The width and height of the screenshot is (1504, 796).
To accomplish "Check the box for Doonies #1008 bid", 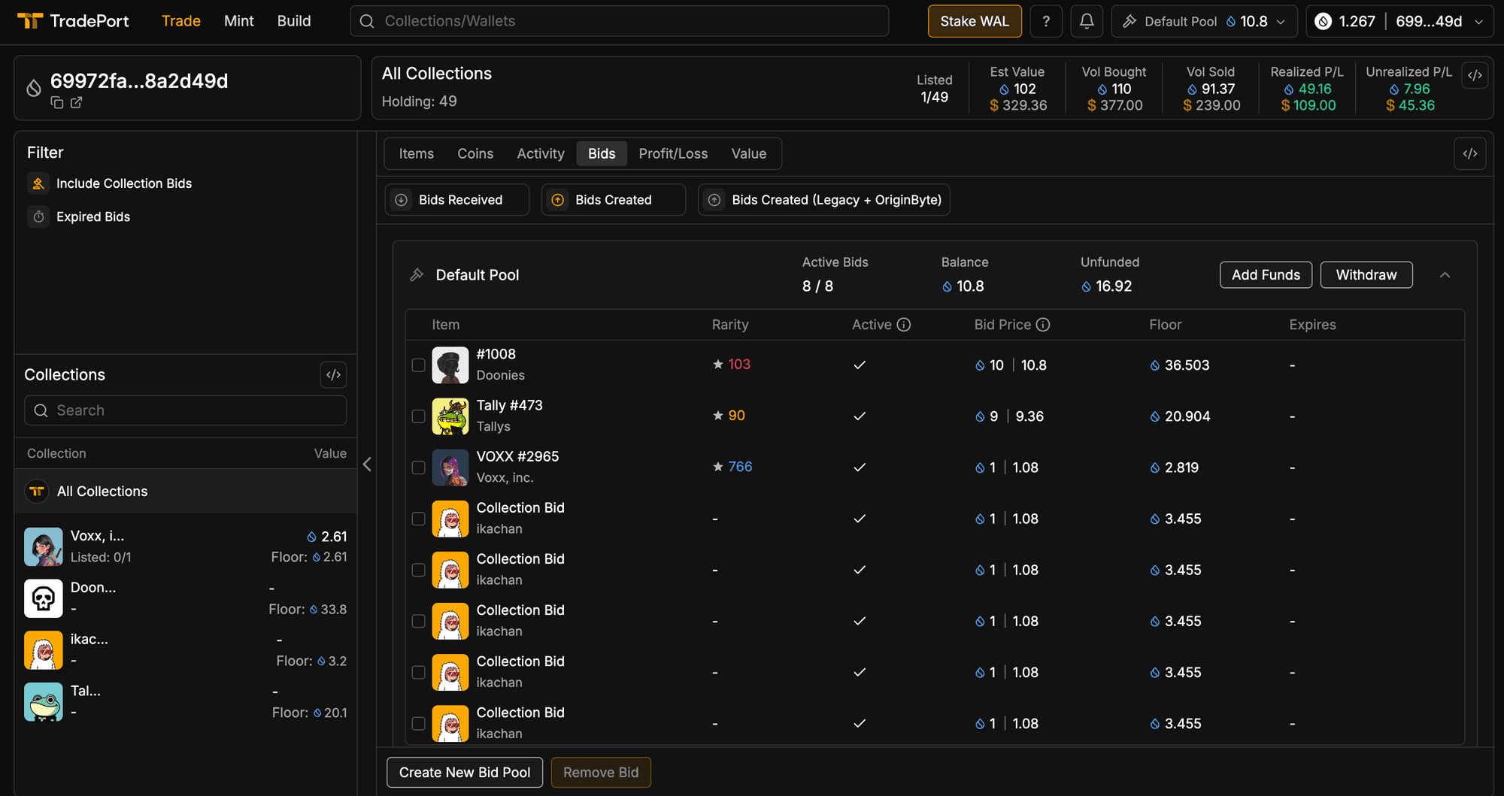I will (419, 365).
